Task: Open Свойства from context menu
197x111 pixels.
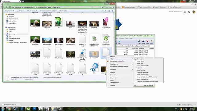Action: (112, 85)
